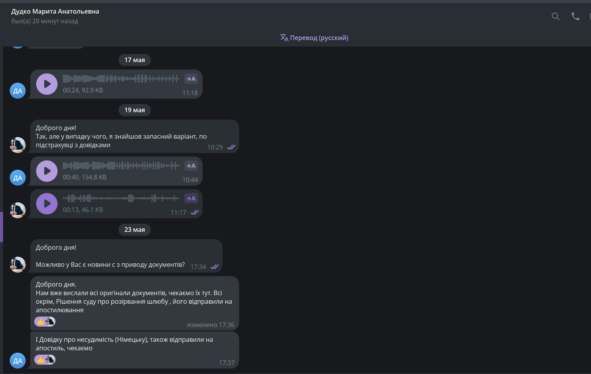The image size is (591, 374).
Task: Seek within the 00:40 voice waveform
Action: click(121, 166)
